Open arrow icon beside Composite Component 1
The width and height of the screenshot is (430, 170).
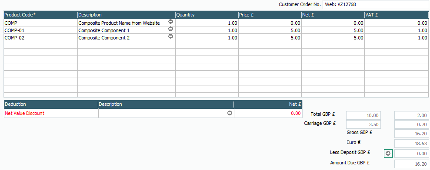[170, 29]
